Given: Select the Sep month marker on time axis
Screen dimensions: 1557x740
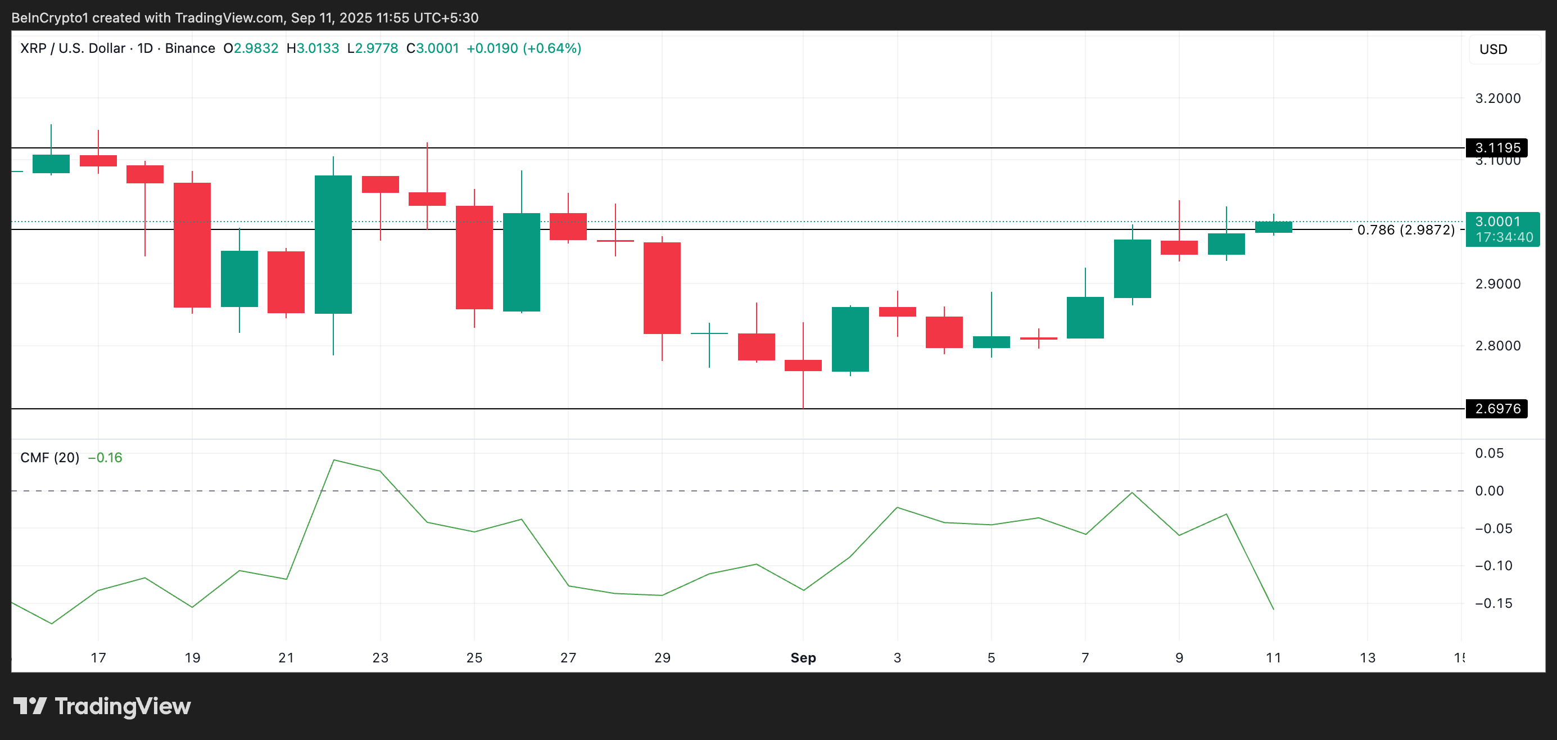Looking at the screenshot, I should click(x=803, y=658).
